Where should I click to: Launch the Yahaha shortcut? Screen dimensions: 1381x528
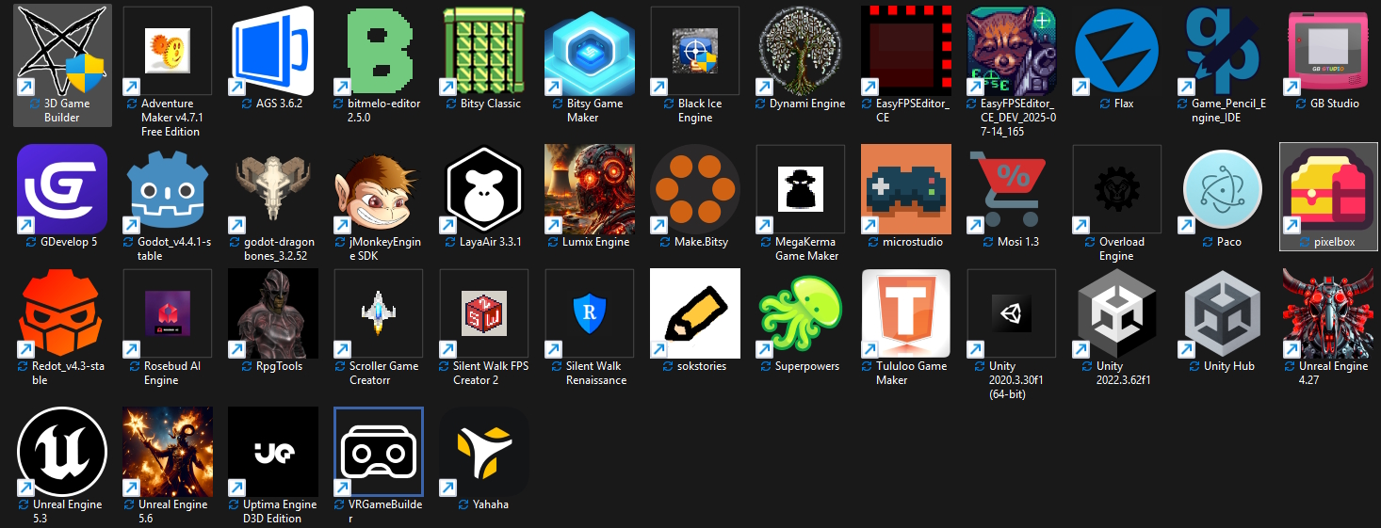pyautogui.click(x=484, y=452)
